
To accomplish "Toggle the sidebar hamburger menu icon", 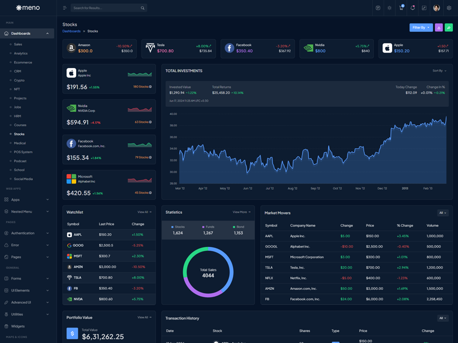I will pos(65,8).
